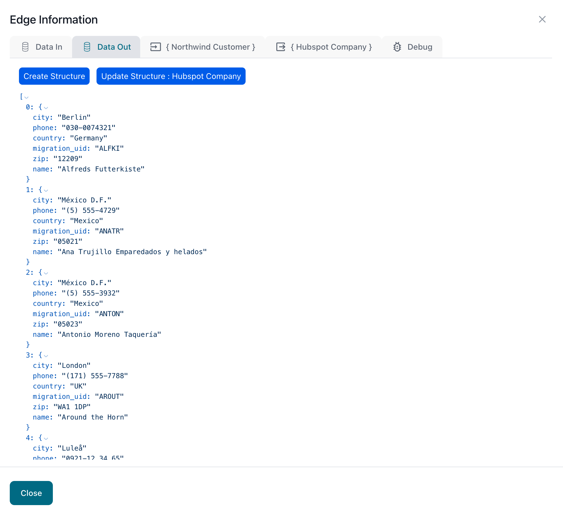Click Update Structure : Hubspot Company button
This screenshot has width=563, height=514.
tap(171, 76)
